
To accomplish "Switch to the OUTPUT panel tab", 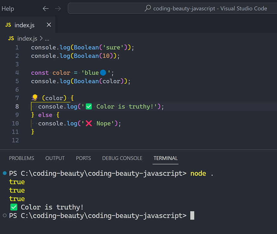I will [55, 158].
